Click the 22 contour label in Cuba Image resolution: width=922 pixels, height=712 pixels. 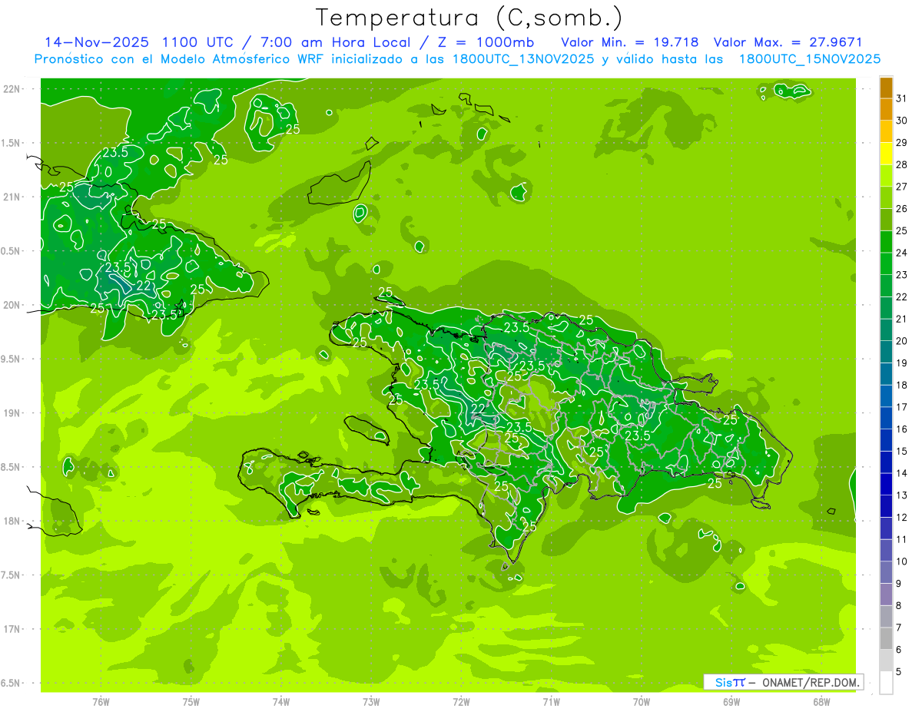click(144, 286)
